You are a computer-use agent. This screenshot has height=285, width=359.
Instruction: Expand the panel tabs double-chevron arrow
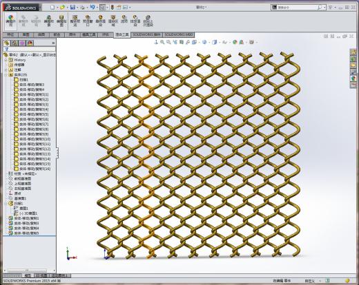53,43
